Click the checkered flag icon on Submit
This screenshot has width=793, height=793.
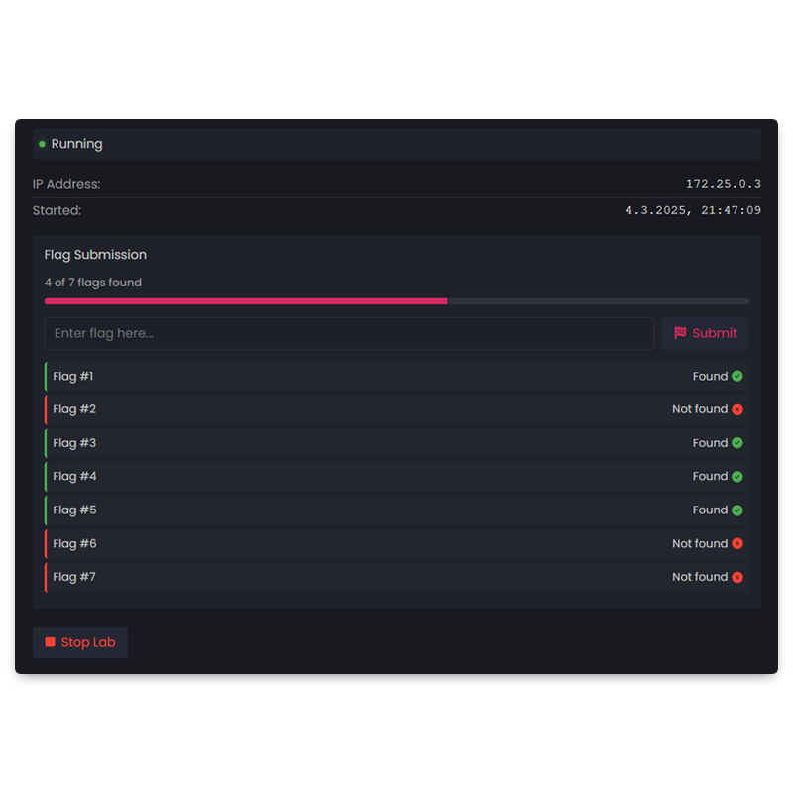(680, 332)
